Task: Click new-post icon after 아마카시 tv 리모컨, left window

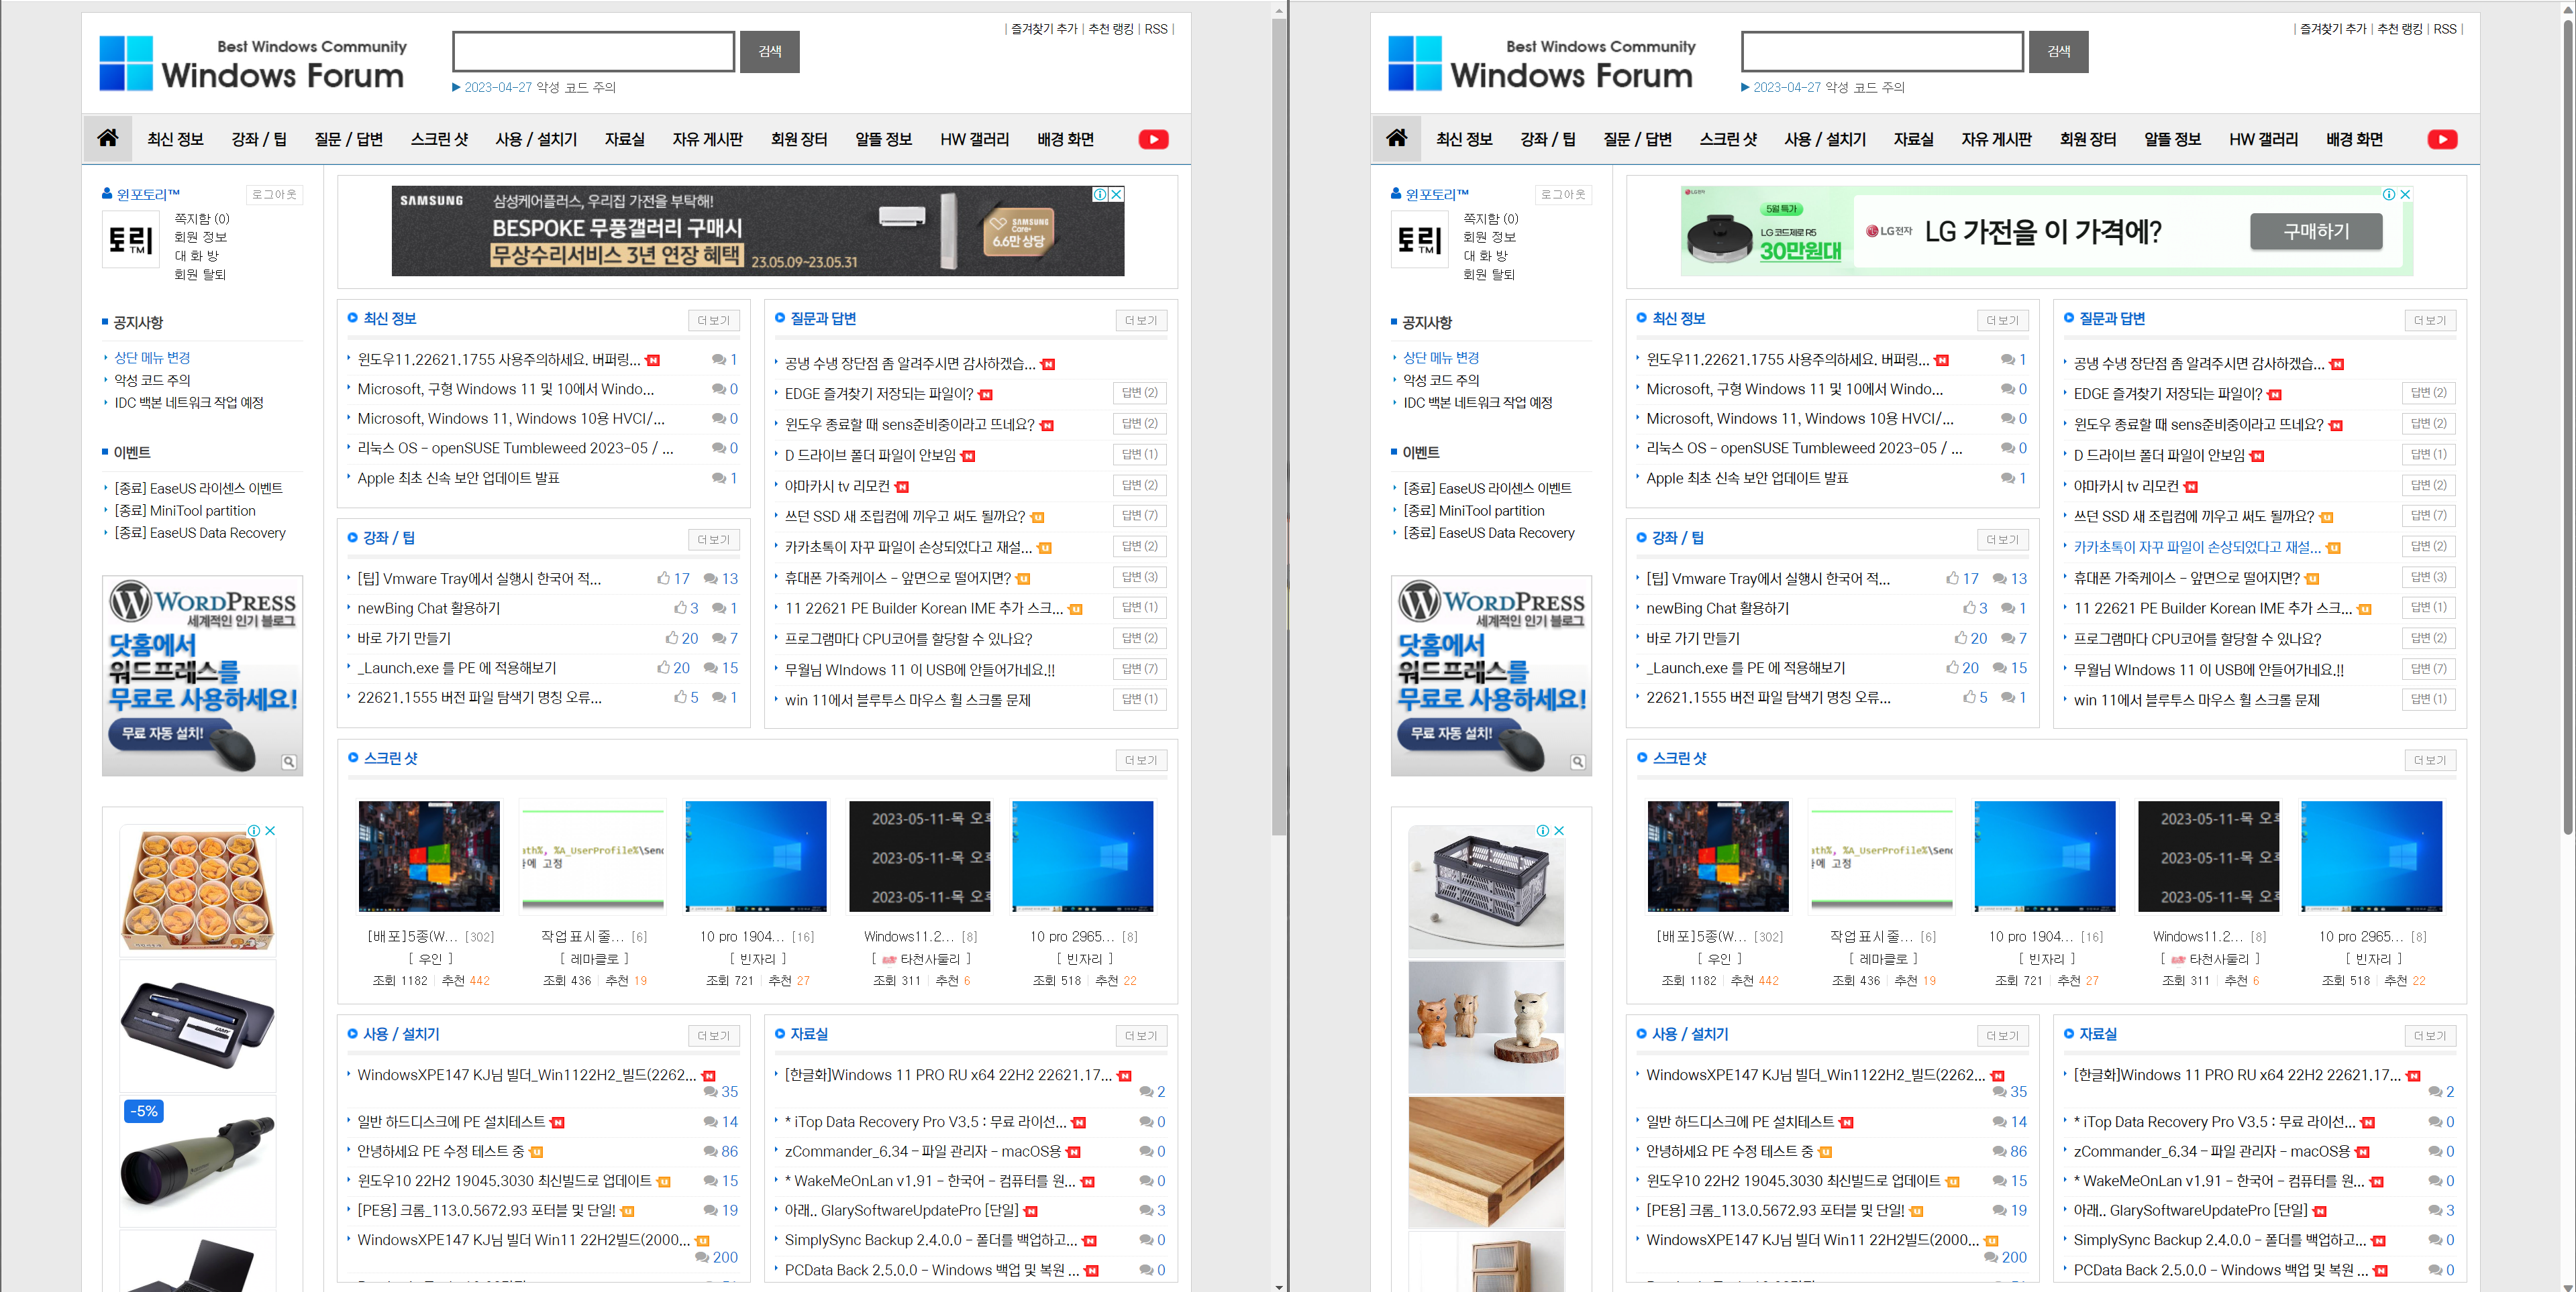Action: [x=902, y=487]
